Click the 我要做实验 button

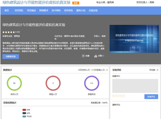(x=11, y=57)
